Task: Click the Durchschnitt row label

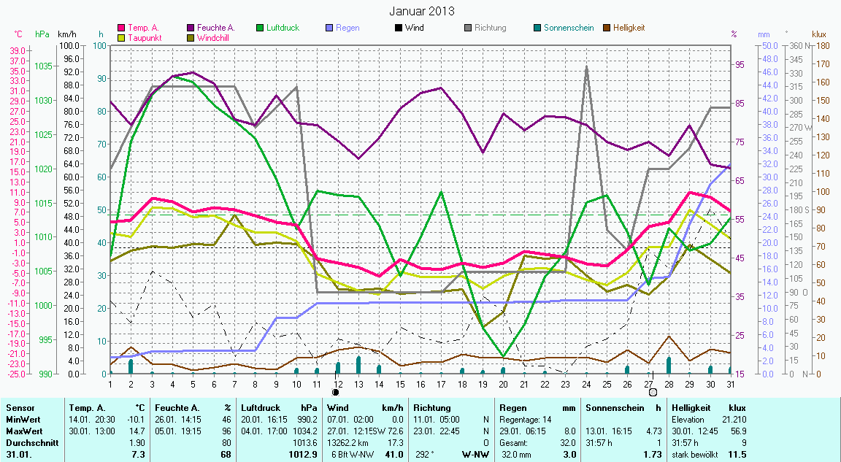Action: click(x=31, y=442)
